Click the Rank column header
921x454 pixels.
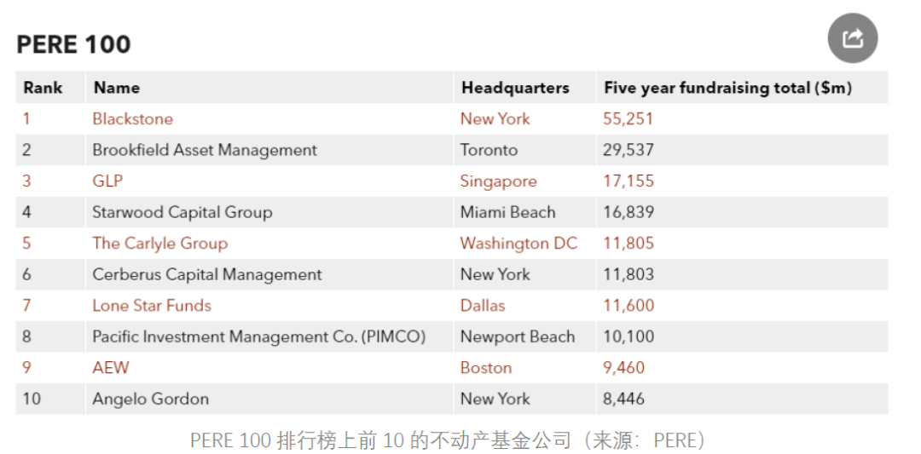tap(43, 88)
